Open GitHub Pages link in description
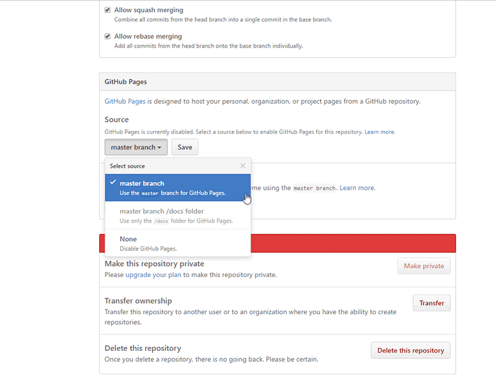Image resolution: width=496 pixels, height=385 pixels. (125, 101)
